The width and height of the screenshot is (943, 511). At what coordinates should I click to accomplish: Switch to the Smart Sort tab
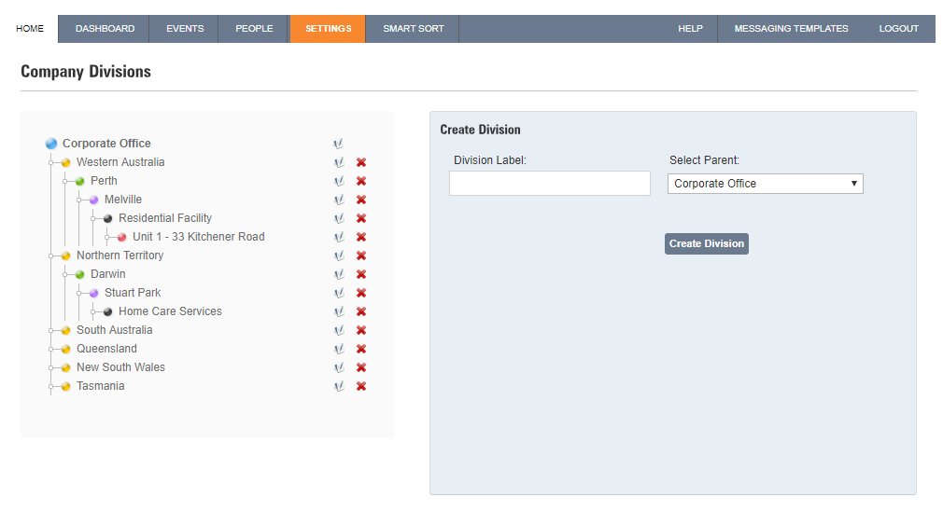[414, 29]
